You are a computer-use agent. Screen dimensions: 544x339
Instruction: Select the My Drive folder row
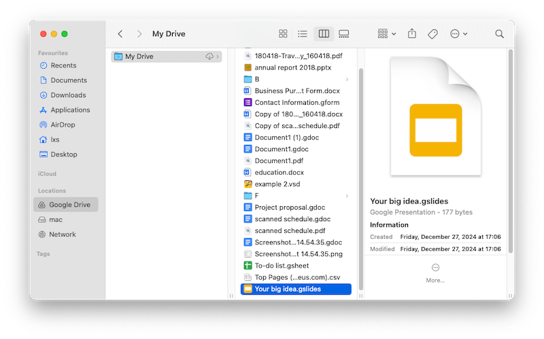coord(167,56)
